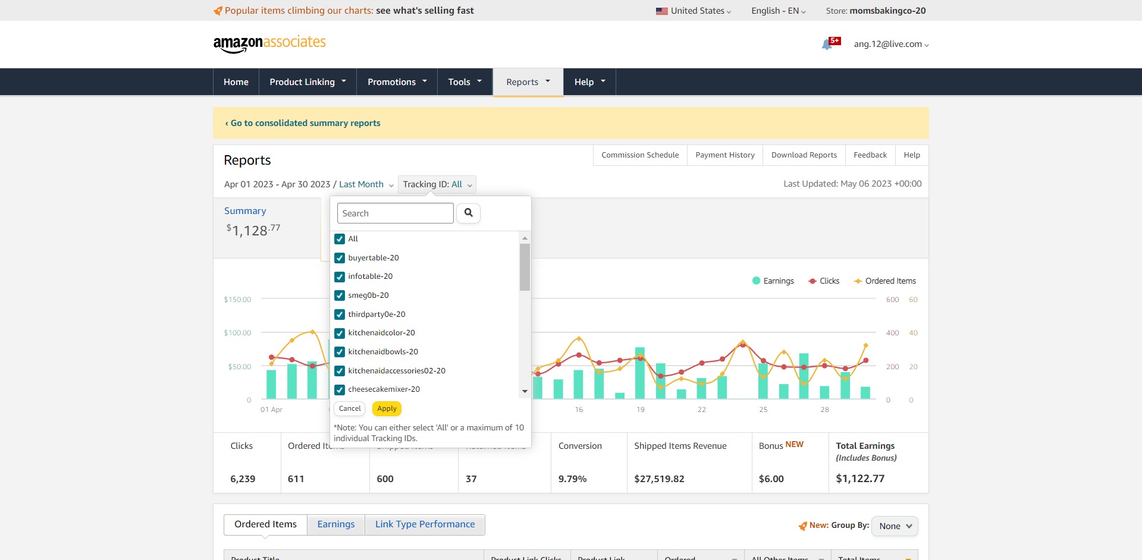Viewport: 1142px width, 560px height.
Task: Expand the Tools menu
Action: click(x=465, y=82)
